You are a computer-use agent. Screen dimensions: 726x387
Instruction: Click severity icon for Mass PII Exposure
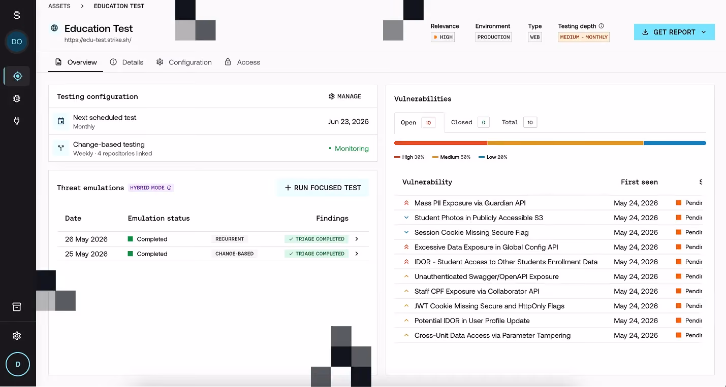tap(406, 203)
